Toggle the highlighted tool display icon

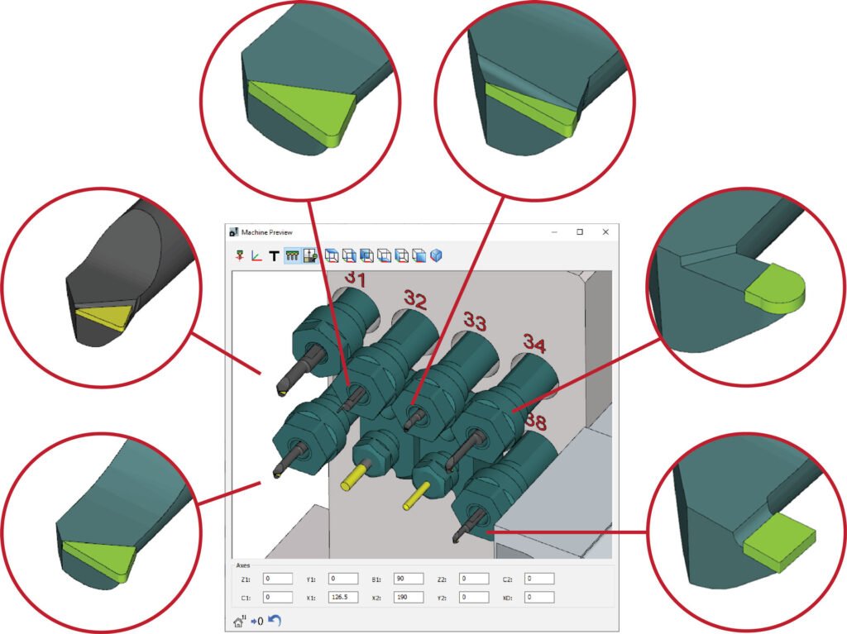(x=290, y=256)
